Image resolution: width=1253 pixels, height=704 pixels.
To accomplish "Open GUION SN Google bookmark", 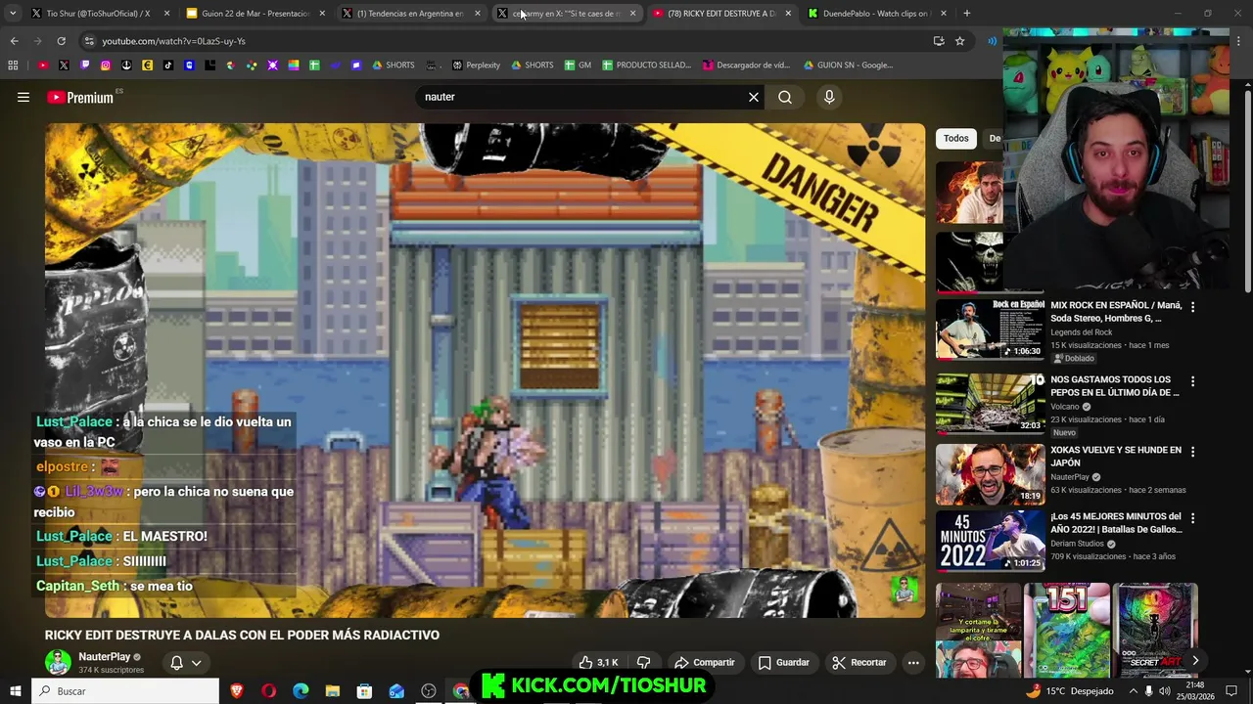I will pos(848,66).
